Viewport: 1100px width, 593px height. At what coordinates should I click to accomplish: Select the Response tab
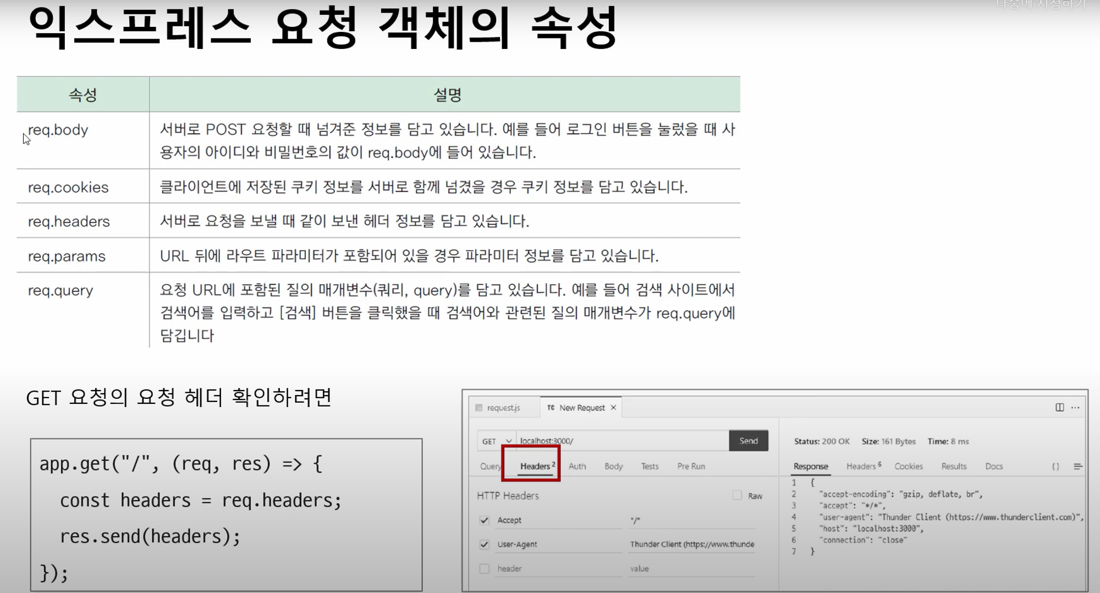point(811,466)
